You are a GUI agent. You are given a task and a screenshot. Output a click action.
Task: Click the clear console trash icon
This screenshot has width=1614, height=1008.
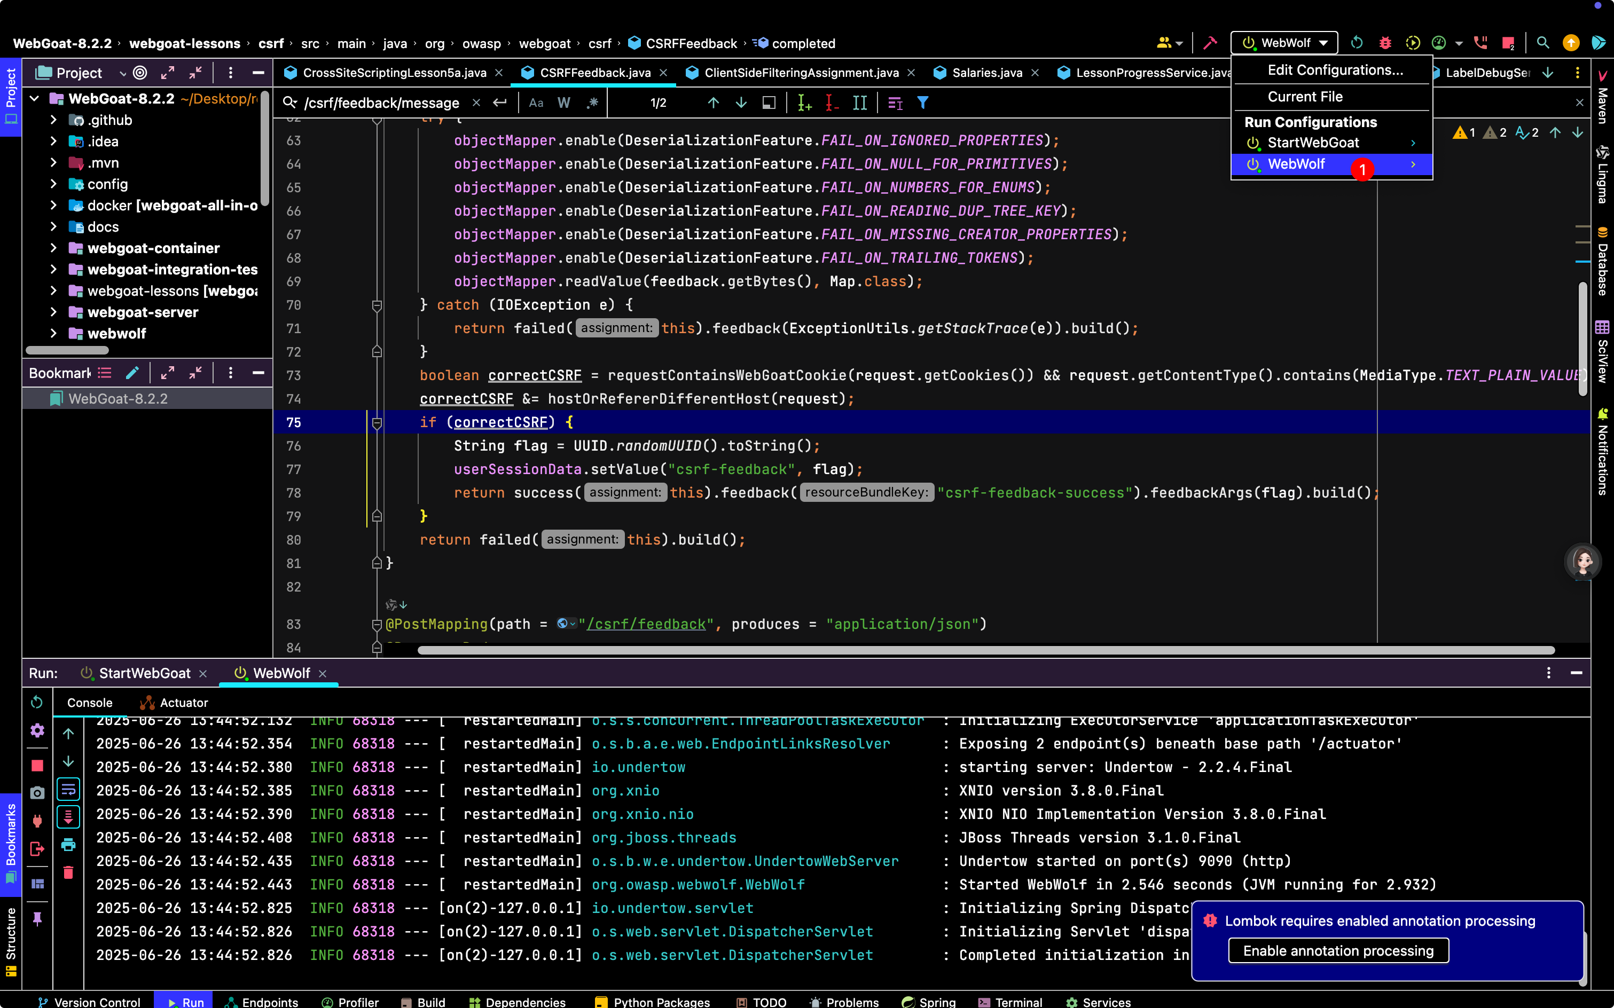pyautogui.click(x=68, y=872)
